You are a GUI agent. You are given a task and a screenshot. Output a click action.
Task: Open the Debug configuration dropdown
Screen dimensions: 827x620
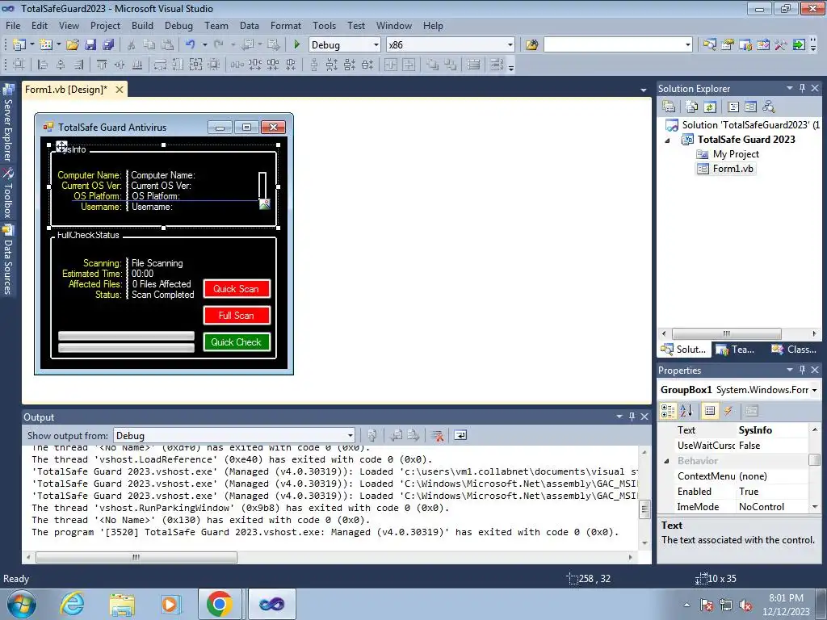(376, 45)
